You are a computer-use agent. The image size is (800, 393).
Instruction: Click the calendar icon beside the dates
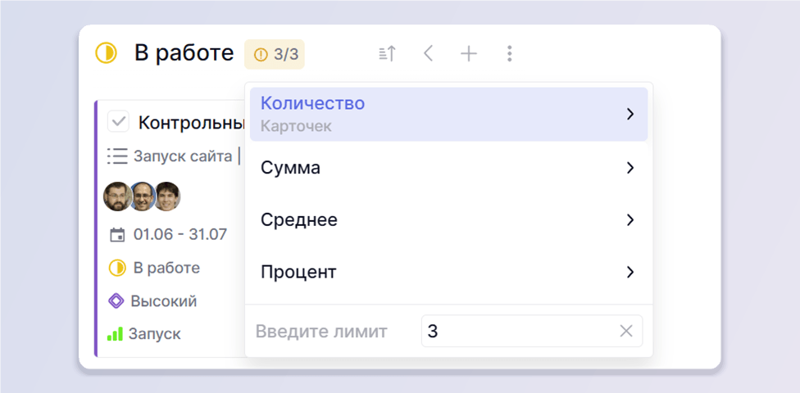click(117, 235)
